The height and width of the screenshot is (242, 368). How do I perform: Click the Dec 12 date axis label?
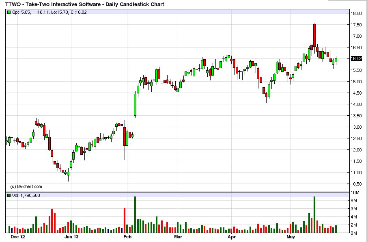click(17, 237)
